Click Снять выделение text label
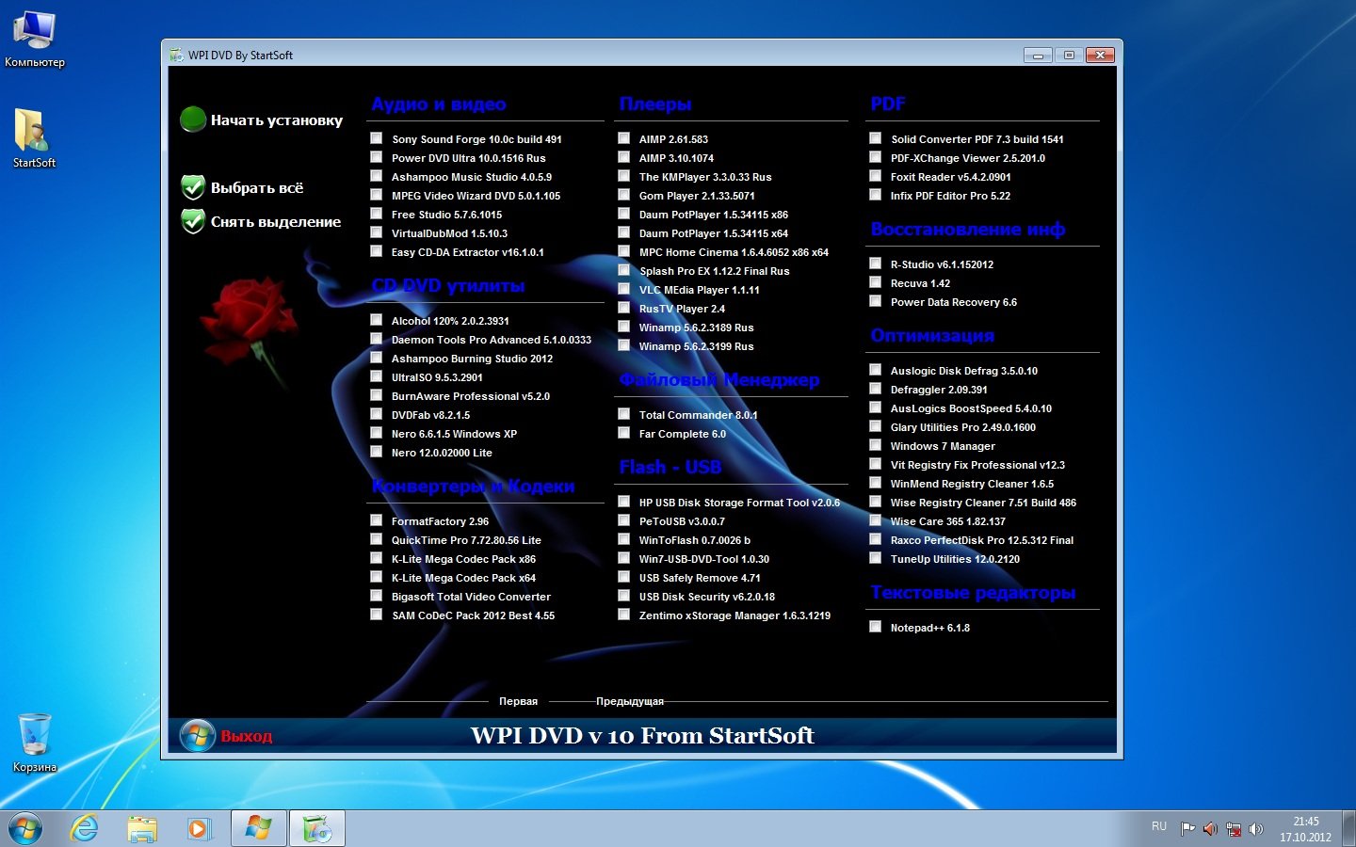This screenshot has width=1356, height=847. coord(276,222)
